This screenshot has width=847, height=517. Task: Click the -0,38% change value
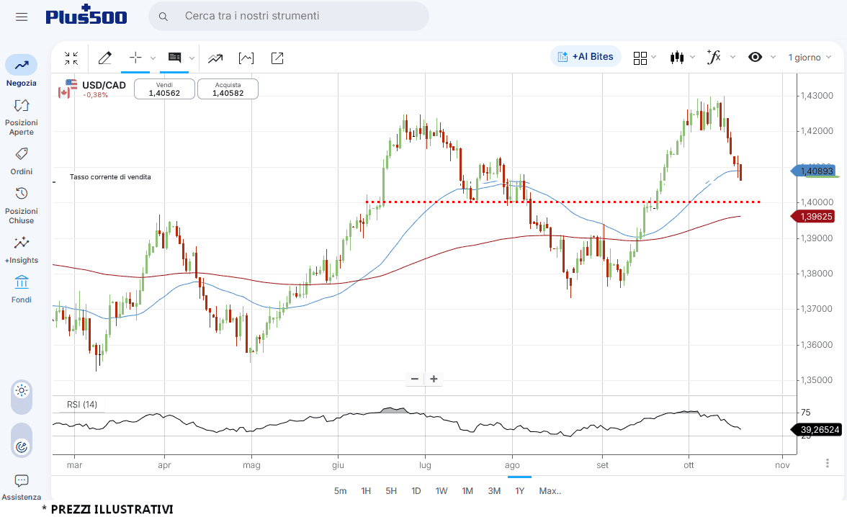coord(96,95)
